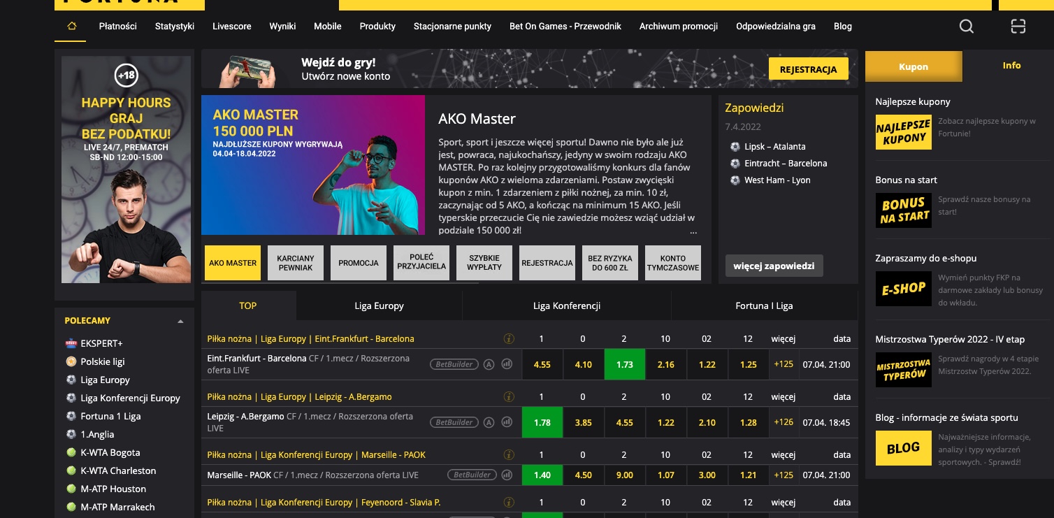Screen dimensions: 1054x518
Task: Click football icon beside West Ham - Lyon
Action: coord(735,180)
